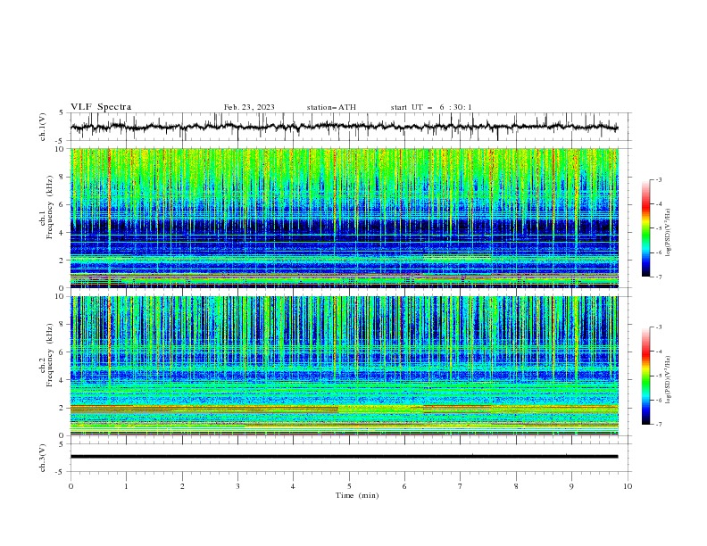Screen dimensions: 707x546
Task: Click the lower color scale bar
Action: (x=645, y=376)
